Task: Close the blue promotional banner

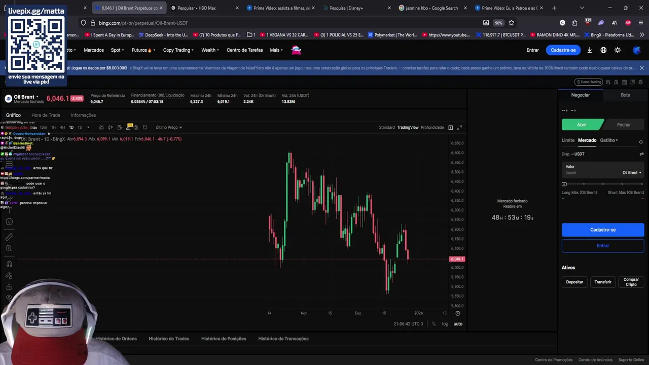Action: 641,68
